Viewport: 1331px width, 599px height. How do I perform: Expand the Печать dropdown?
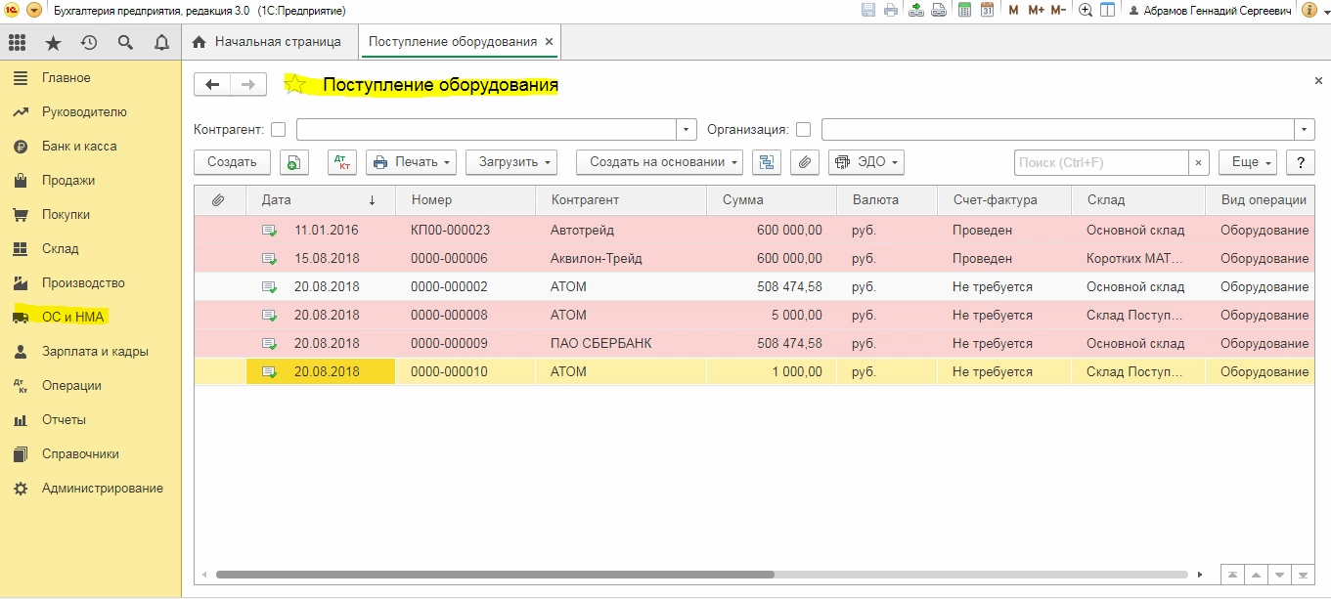coord(412,162)
